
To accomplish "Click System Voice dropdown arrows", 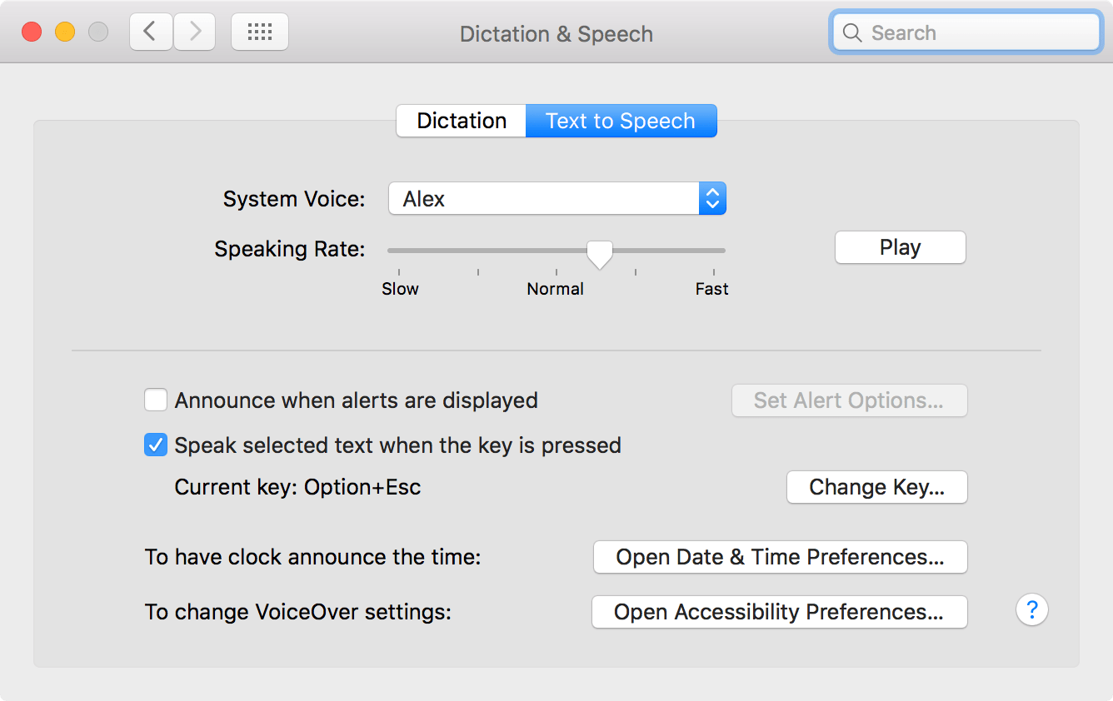I will click(712, 199).
